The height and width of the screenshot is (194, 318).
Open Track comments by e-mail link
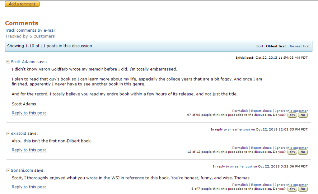[x=30, y=30]
